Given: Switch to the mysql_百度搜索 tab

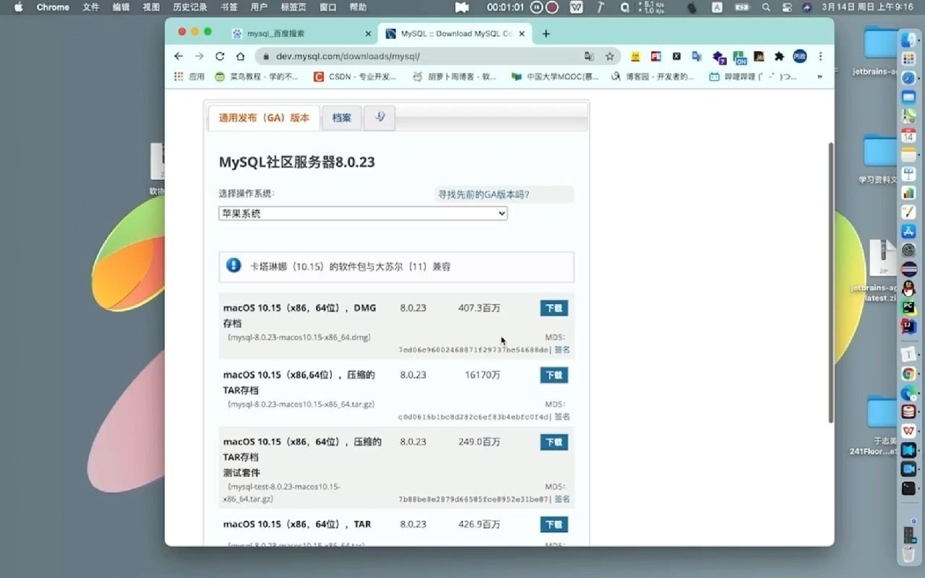Looking at the screenshot, I should pyautogui.click(x=301, y=33).
